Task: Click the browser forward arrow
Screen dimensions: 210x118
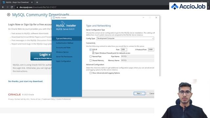Action: pos(7,7)
